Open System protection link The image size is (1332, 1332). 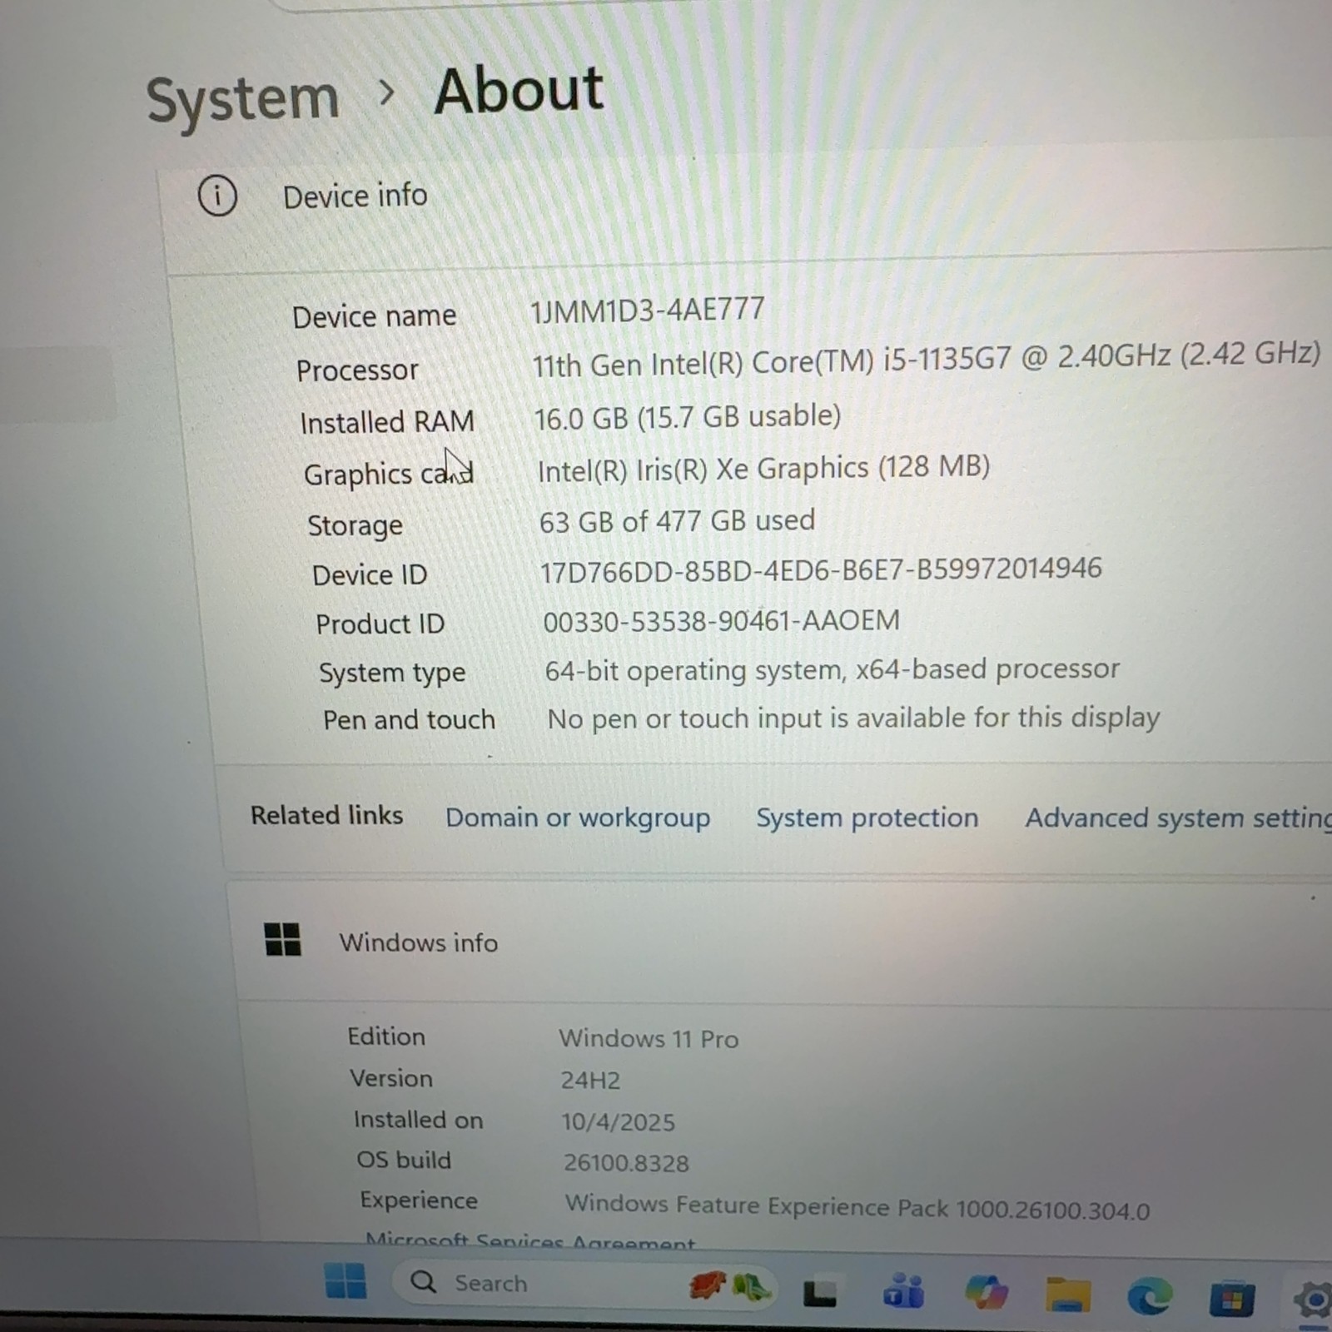pos(867,818)
